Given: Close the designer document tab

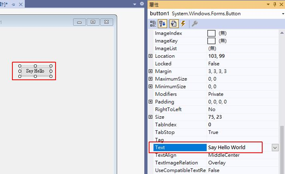Looking at the screenshot, I should (x=20, y=4).
